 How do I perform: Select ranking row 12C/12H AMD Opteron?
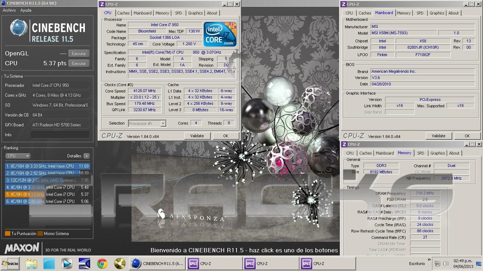point(48,180)
